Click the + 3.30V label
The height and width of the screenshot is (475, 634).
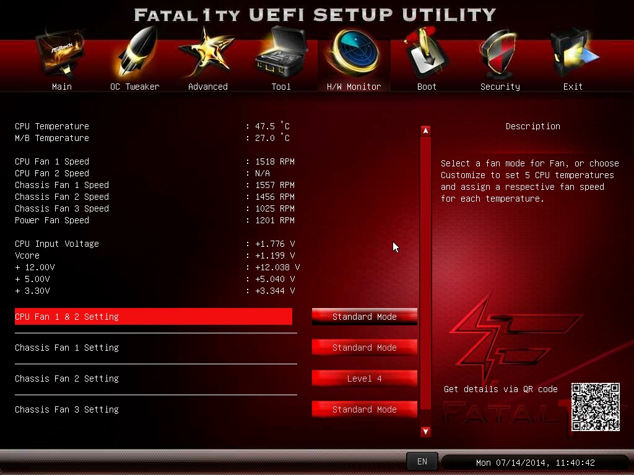(x=32, y=291)
